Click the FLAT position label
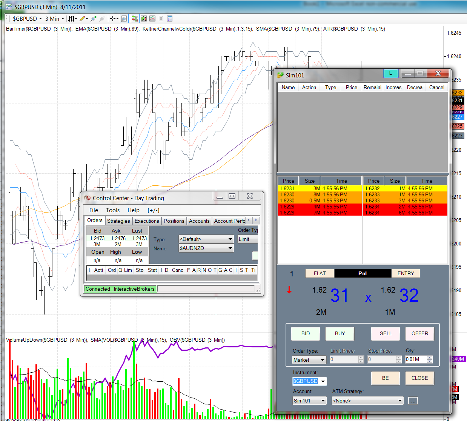 coord(320,273)
